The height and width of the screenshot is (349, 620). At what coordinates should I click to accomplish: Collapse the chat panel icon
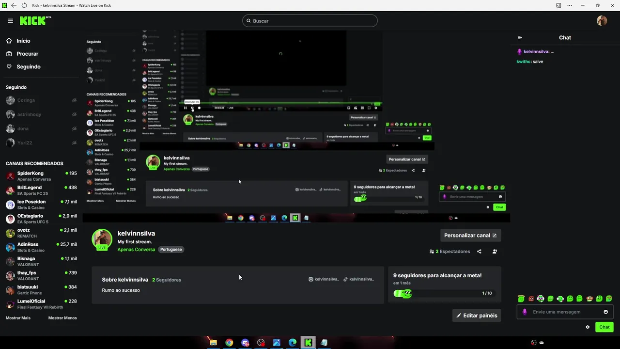[520, 37]
